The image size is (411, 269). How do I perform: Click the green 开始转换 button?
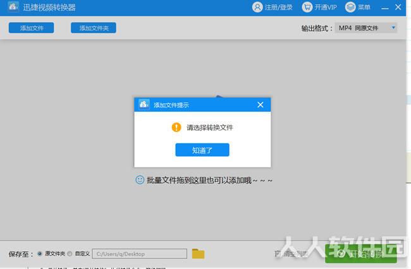point(360,254)
